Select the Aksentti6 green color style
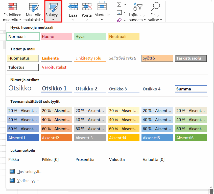 pyautogui.click(x=191, y=138)
